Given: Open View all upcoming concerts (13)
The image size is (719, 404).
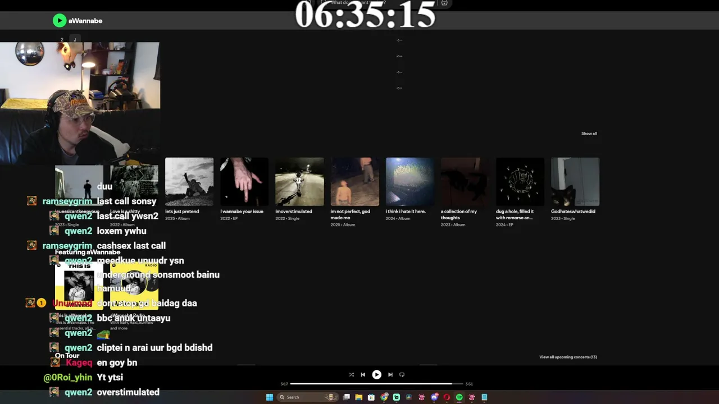Looking at the screenshot, I should coord(568,357).
